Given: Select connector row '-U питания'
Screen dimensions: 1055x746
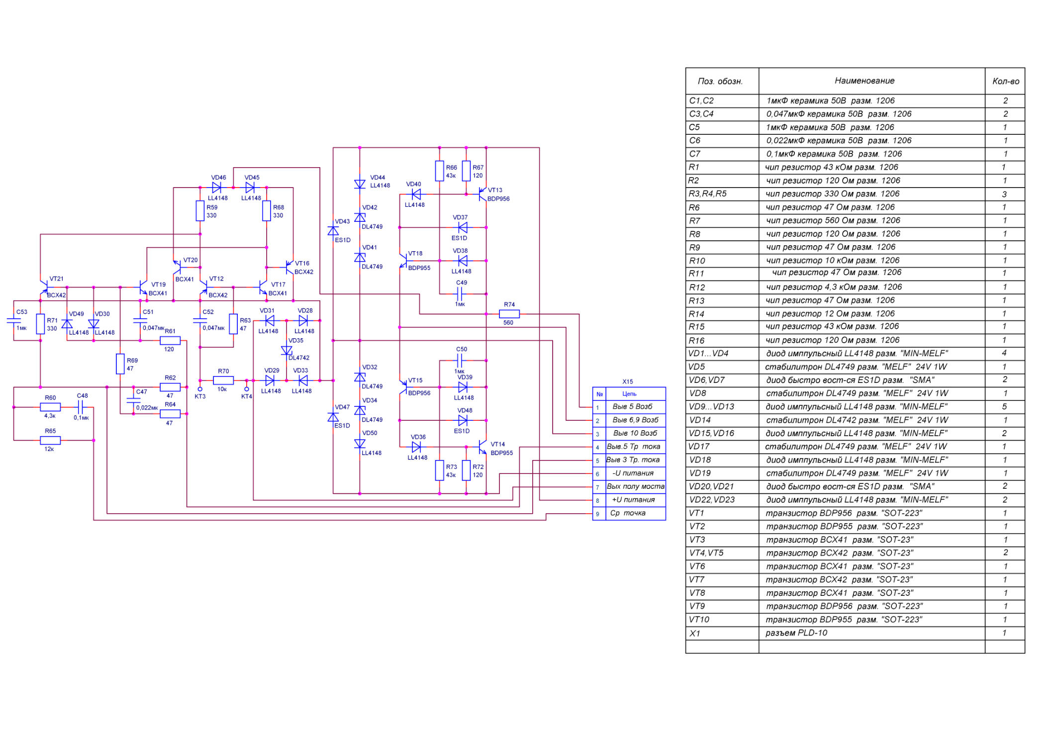Looking at the screenshot, I should [x=629, y=473].
